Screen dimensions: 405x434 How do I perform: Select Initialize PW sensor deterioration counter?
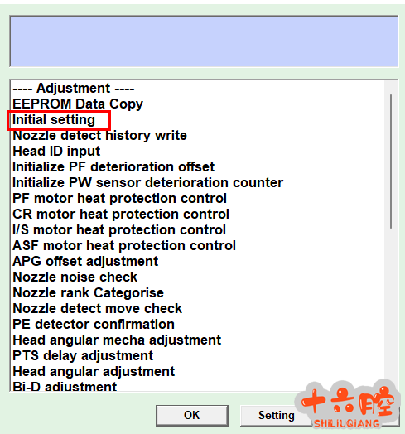click(x=147, y=183)
